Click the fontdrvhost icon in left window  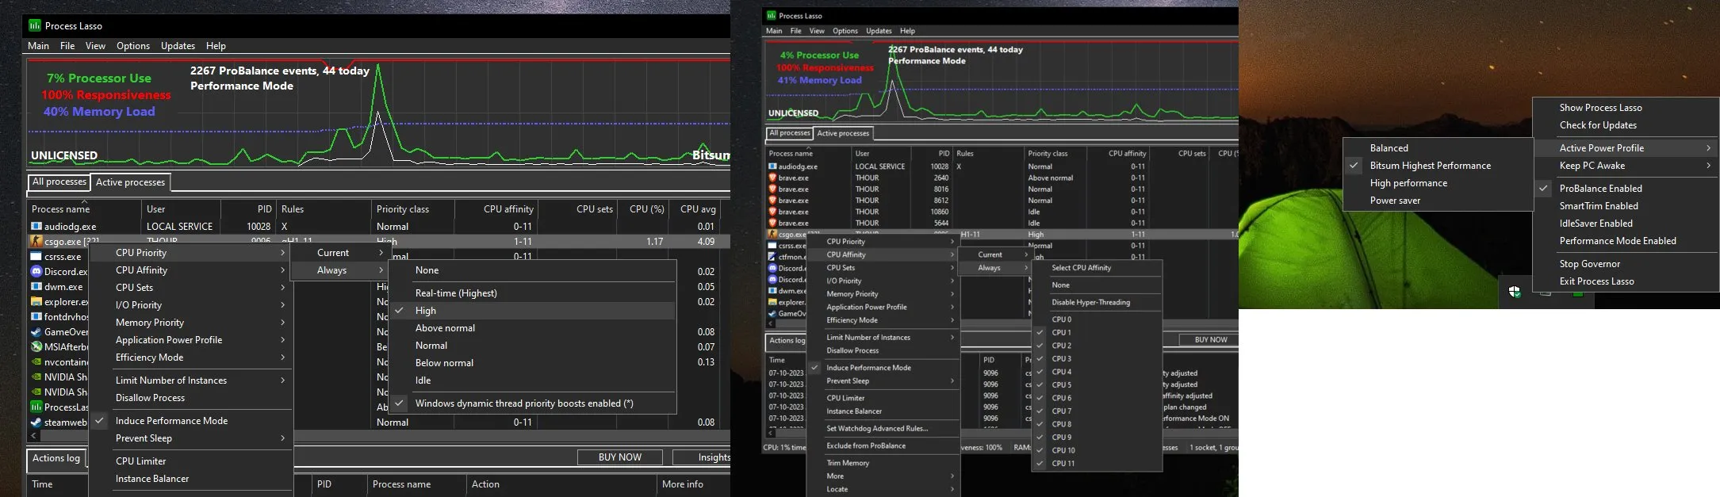(36, 316)
